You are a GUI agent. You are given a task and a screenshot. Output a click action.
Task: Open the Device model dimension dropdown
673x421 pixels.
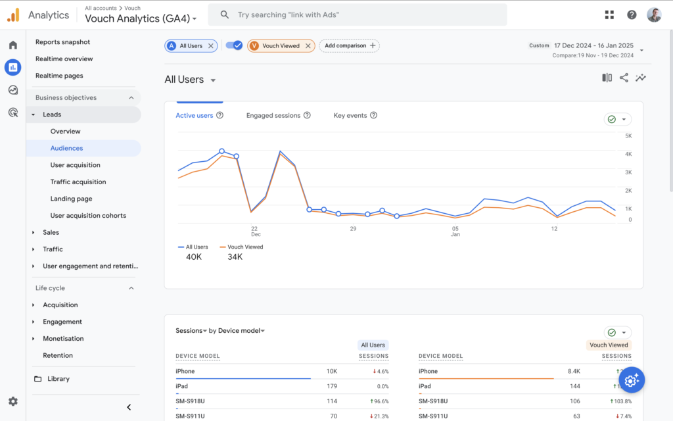(x=241, y=331)
